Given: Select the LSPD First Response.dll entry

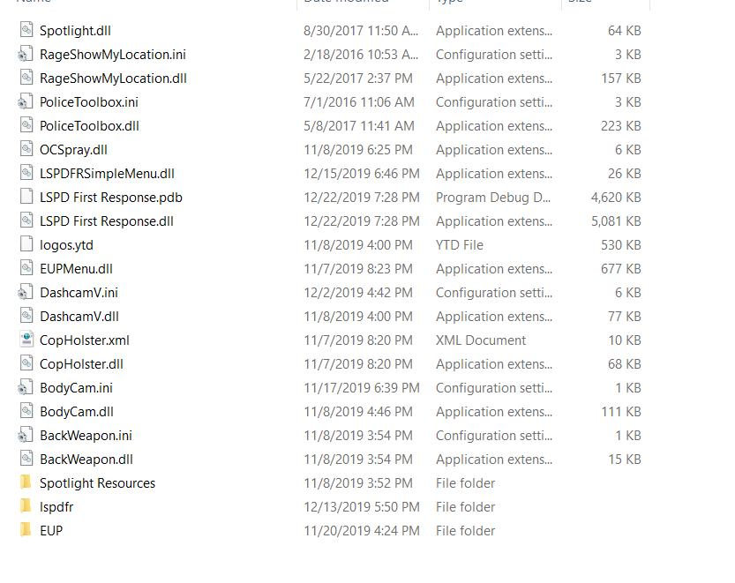Looking at the screenshot, I should 106,221.
